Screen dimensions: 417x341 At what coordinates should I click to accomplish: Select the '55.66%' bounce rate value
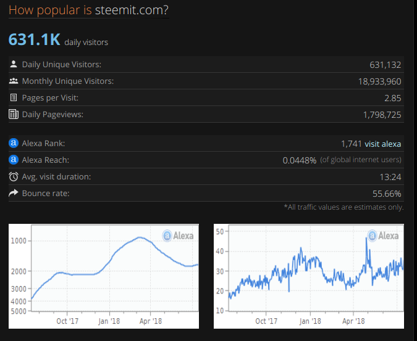pyautogui.click(x=387, y=194)
